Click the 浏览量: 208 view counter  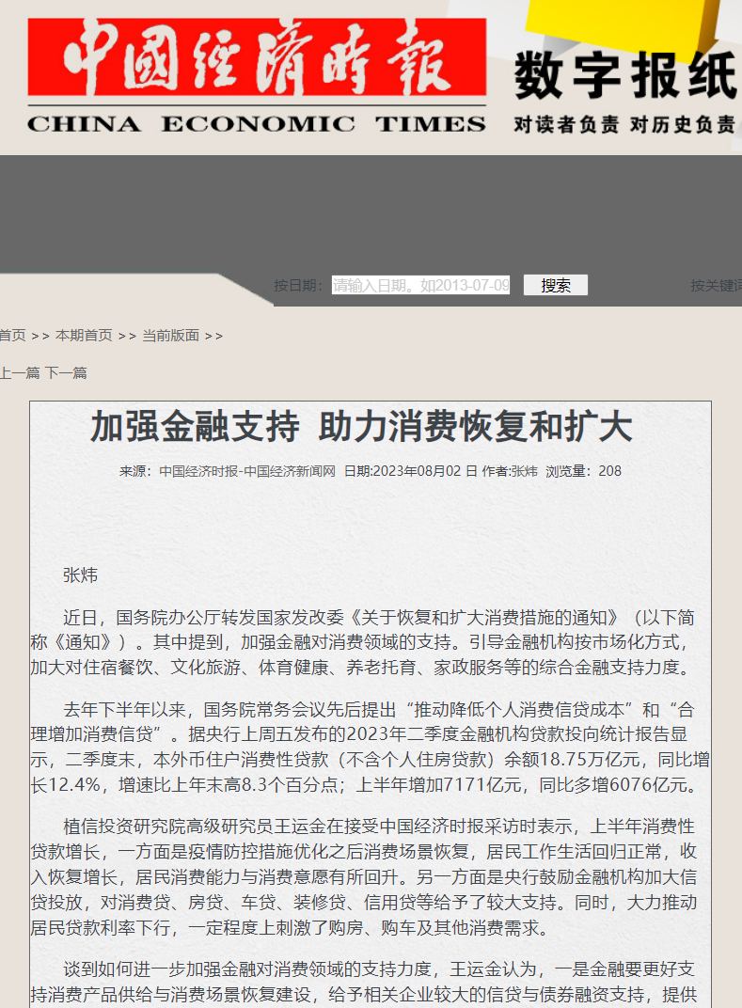point(583,471)
